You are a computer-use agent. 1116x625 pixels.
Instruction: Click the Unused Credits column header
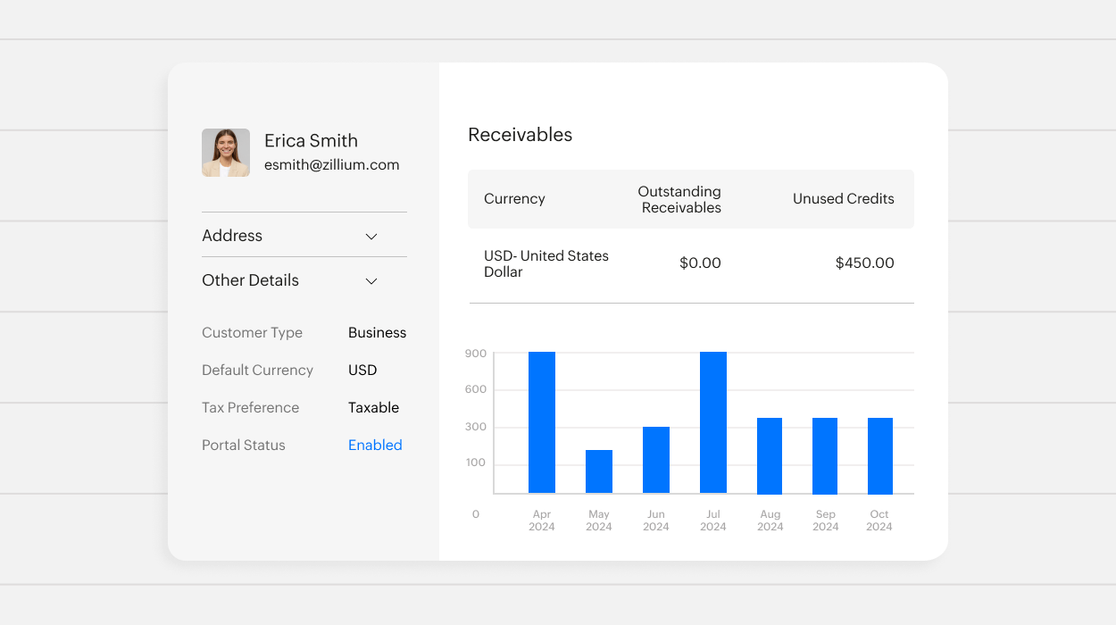(x=843, y=199)
